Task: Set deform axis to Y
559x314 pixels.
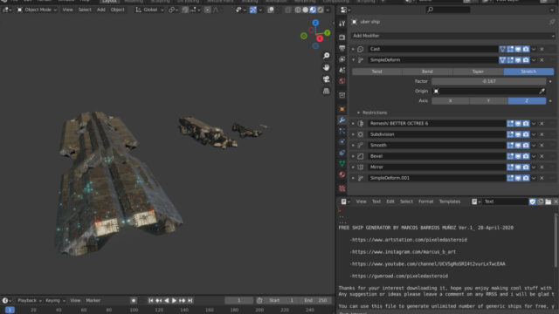Action: point(488,101)
